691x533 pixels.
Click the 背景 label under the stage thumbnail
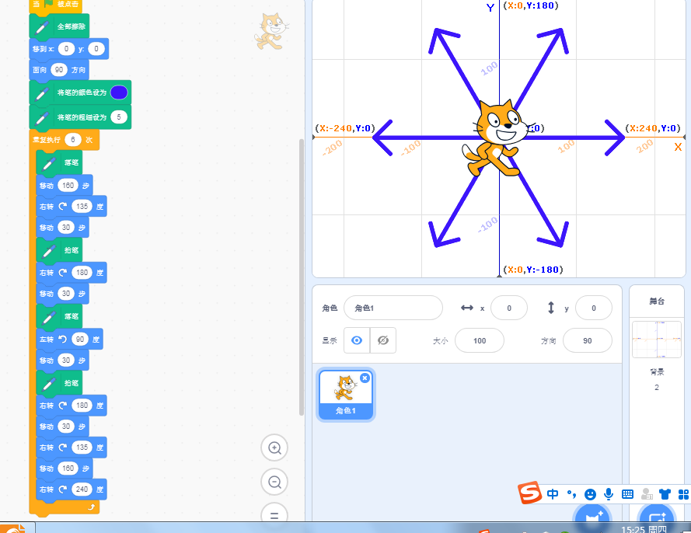tap(657, 371)
